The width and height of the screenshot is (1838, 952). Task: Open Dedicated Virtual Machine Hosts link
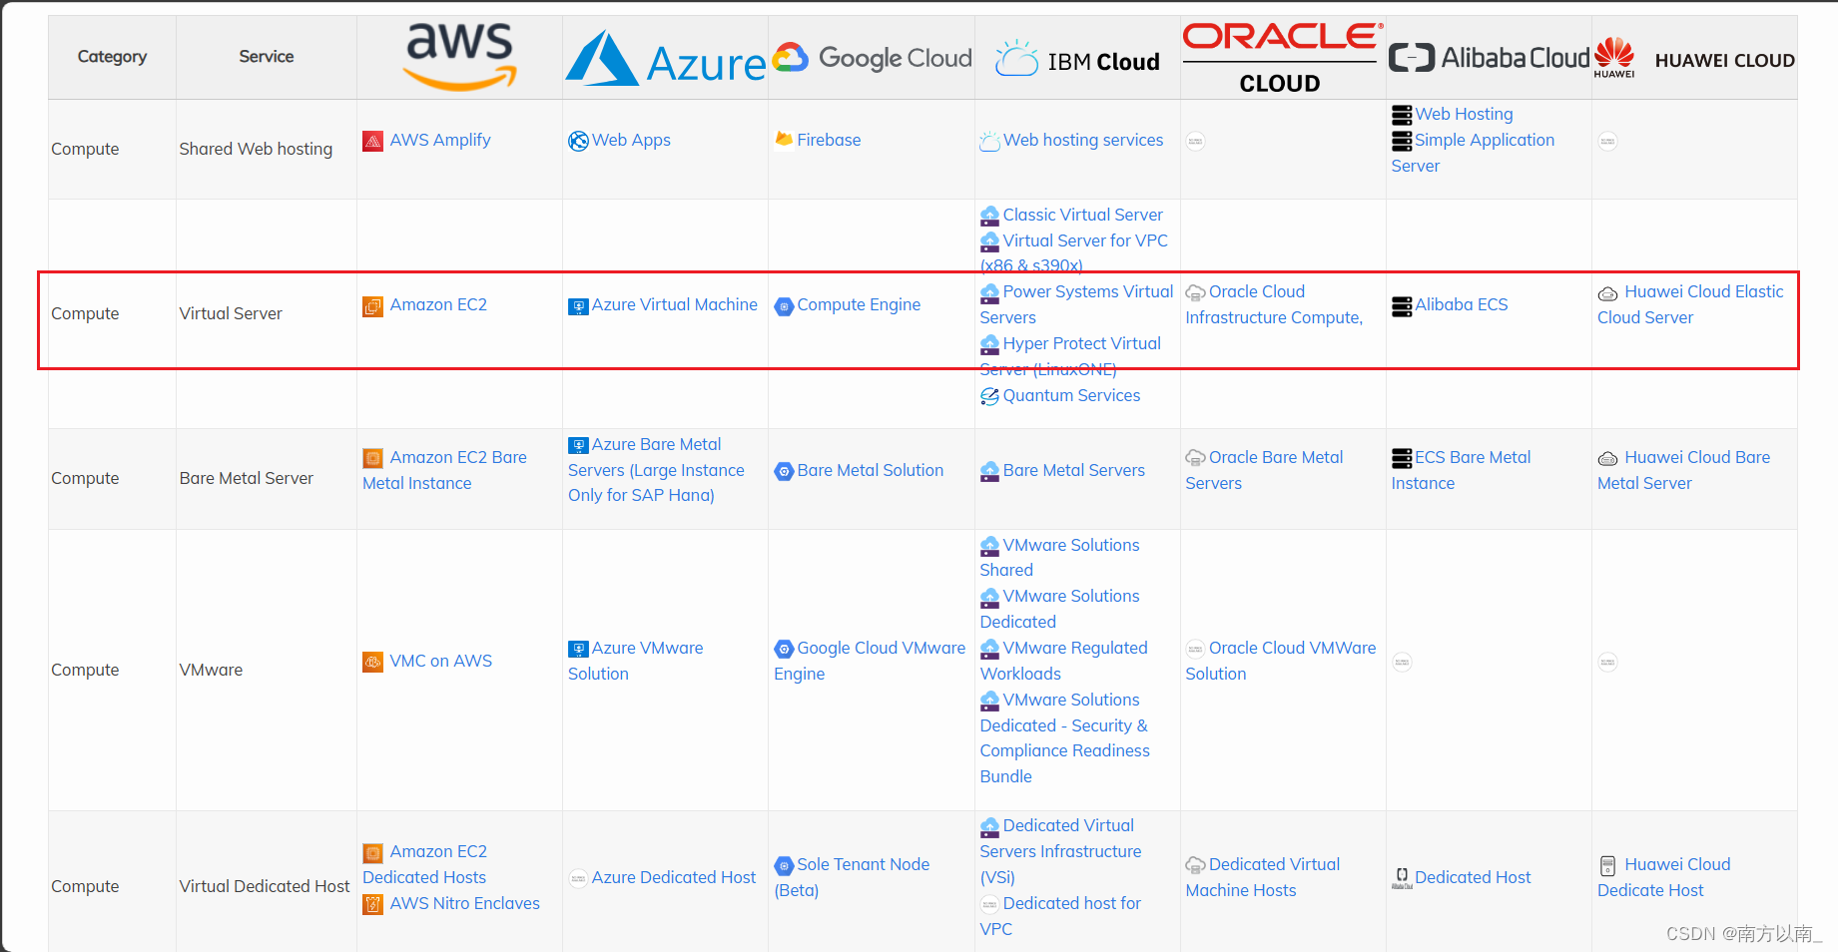(x=1263, y=877)
